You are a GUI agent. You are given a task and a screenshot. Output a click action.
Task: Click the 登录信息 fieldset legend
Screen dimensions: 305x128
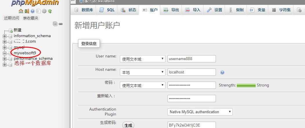(x=89, y=44)
